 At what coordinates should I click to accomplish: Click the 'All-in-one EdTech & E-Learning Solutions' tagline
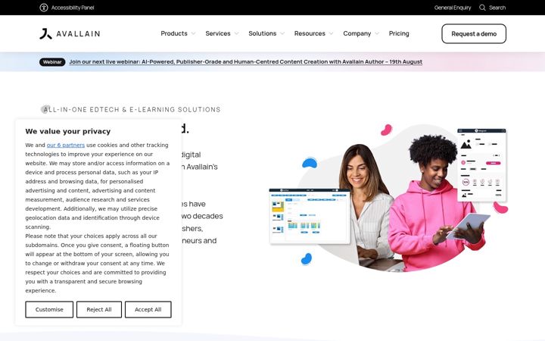coord(132,110)
